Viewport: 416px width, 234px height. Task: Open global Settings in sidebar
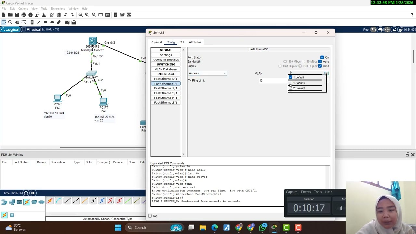click(166, 55)
